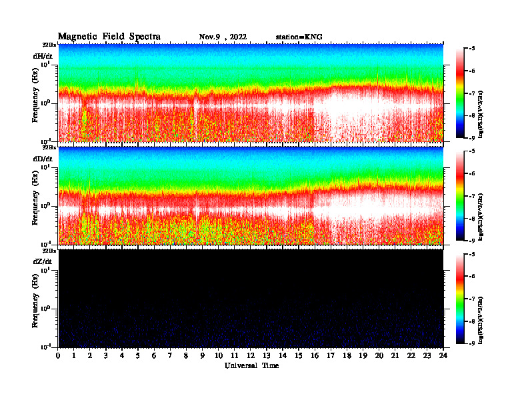
Task: Click hour "24" on the time axis
Action: 443,356
